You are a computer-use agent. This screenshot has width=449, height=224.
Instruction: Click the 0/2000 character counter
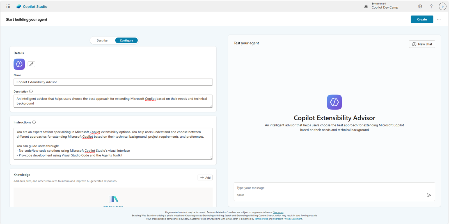(x=240, y=195)
